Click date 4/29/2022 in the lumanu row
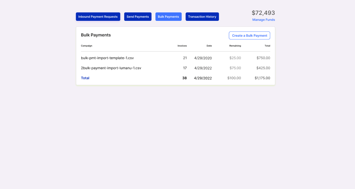 click(203, 68)
